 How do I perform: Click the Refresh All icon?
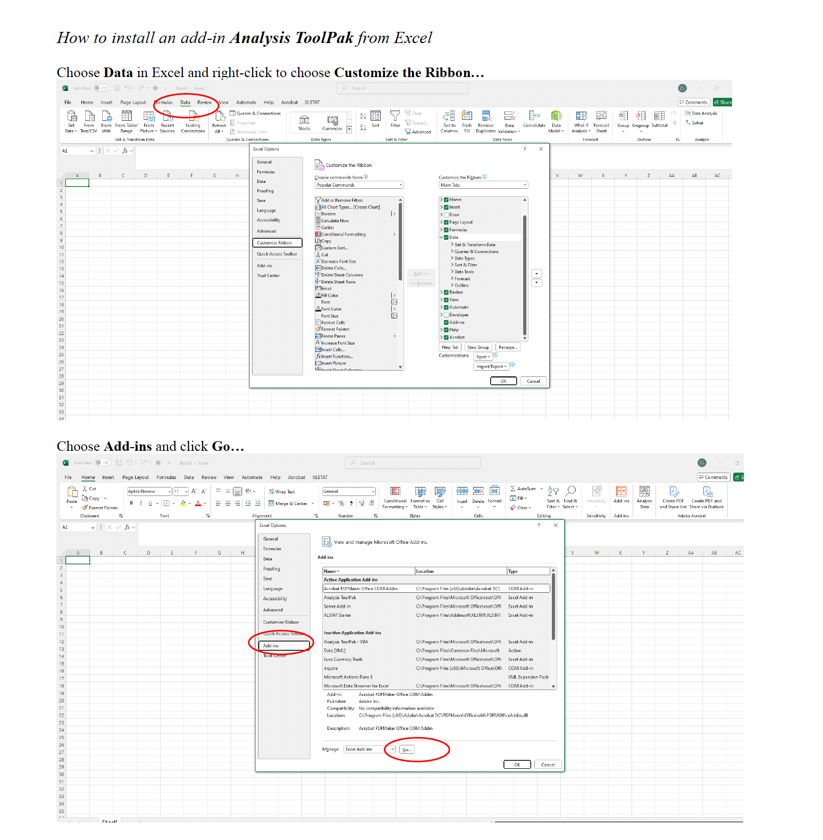(219, 121)
